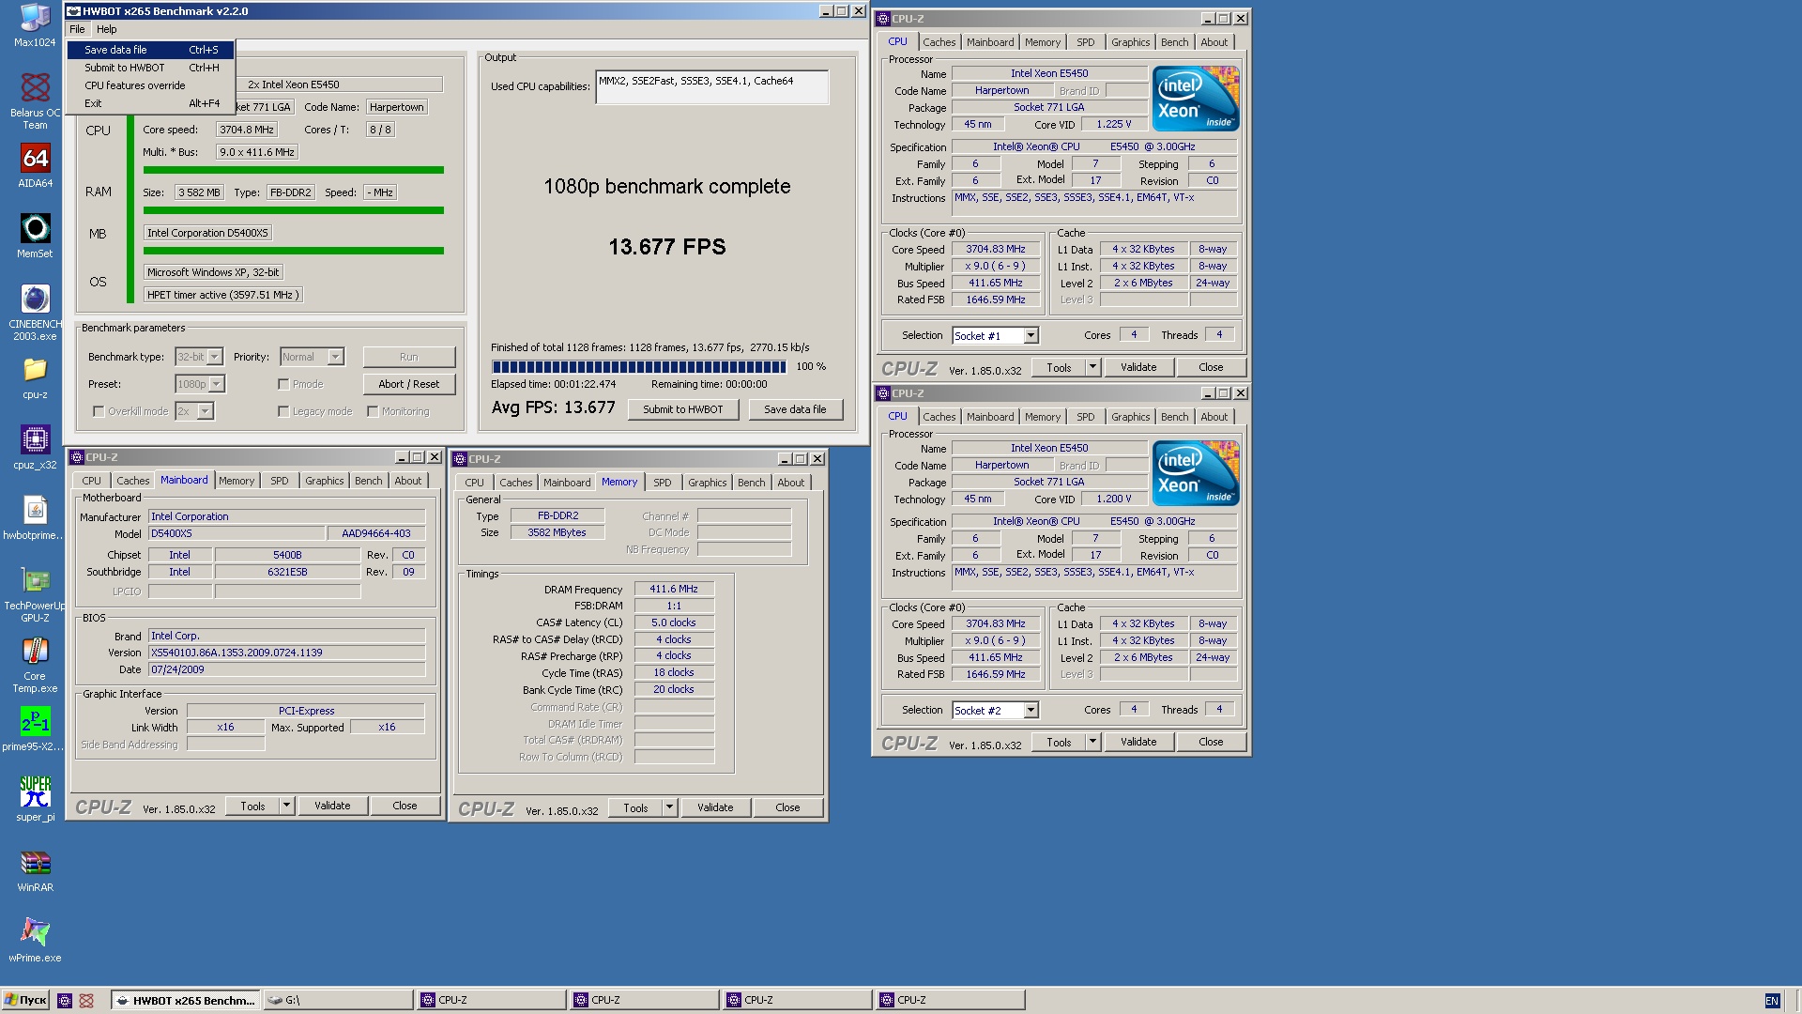
Task: Choose Exit from File menu
Action: pos(150,103)
